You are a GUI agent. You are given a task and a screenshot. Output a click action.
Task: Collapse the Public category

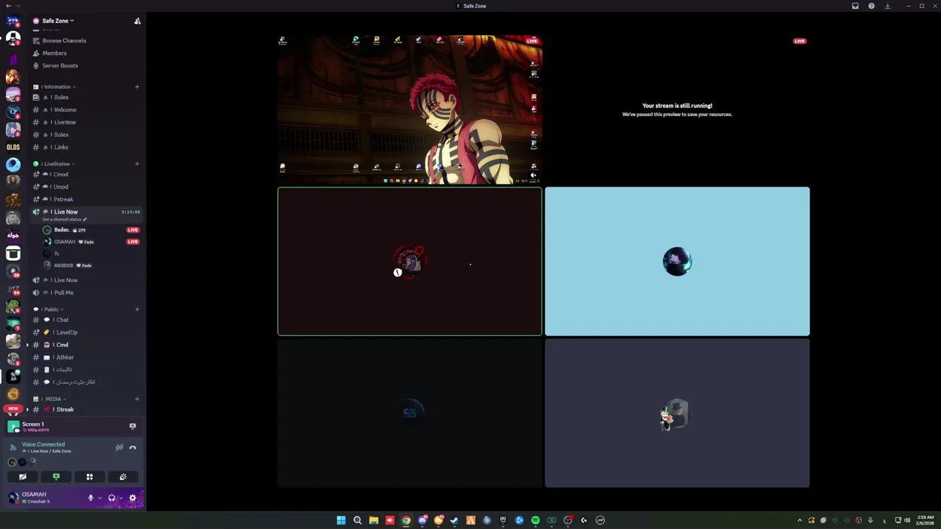(51, 309)
